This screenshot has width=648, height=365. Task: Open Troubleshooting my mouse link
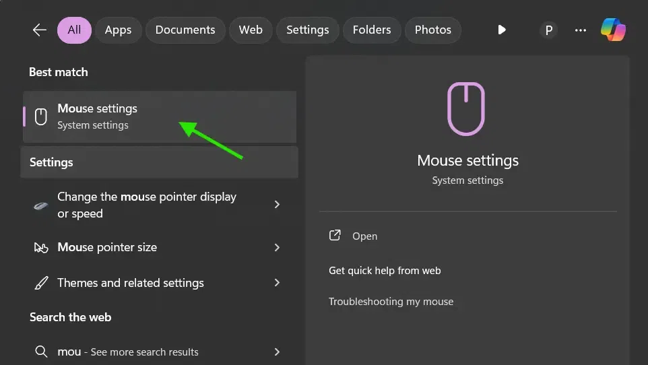point(391,302)
